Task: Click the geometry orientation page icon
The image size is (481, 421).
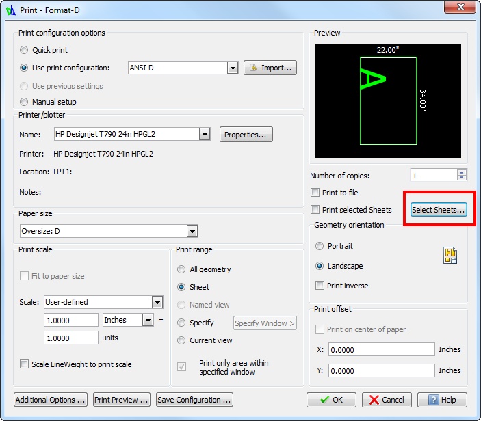Action: [450, 256]
